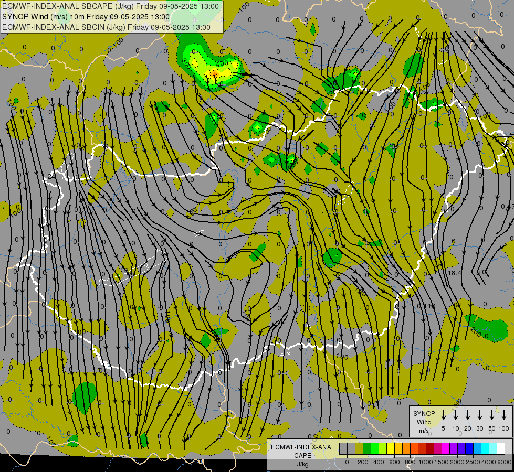Click the wind legend arrow above 10
This screenshot has height=472, width=514.
coord(456,414)
